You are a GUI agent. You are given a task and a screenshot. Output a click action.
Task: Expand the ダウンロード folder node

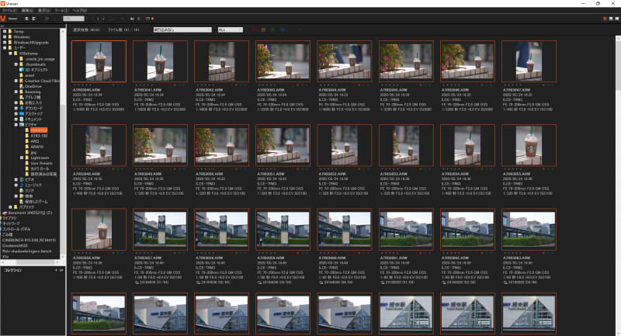pyautogui.click(x=16, y=108)
